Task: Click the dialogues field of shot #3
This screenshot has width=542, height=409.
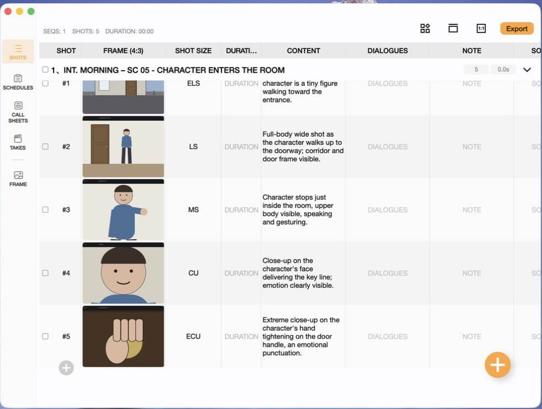Action: [x=387, y=210]
